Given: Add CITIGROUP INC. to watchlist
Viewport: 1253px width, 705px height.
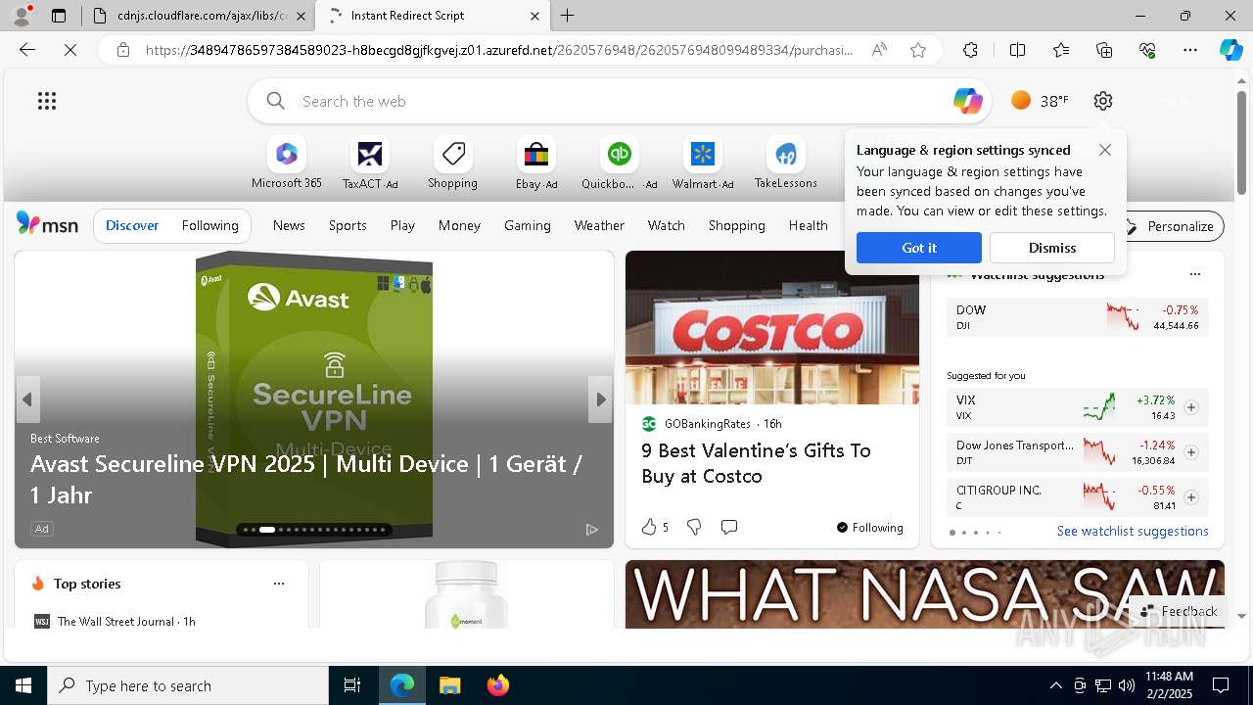Looking at the screenshot, I should pos(1191,497).
